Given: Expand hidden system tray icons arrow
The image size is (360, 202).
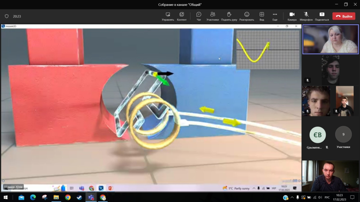Looking at the screenshot, I should point(292,197).
